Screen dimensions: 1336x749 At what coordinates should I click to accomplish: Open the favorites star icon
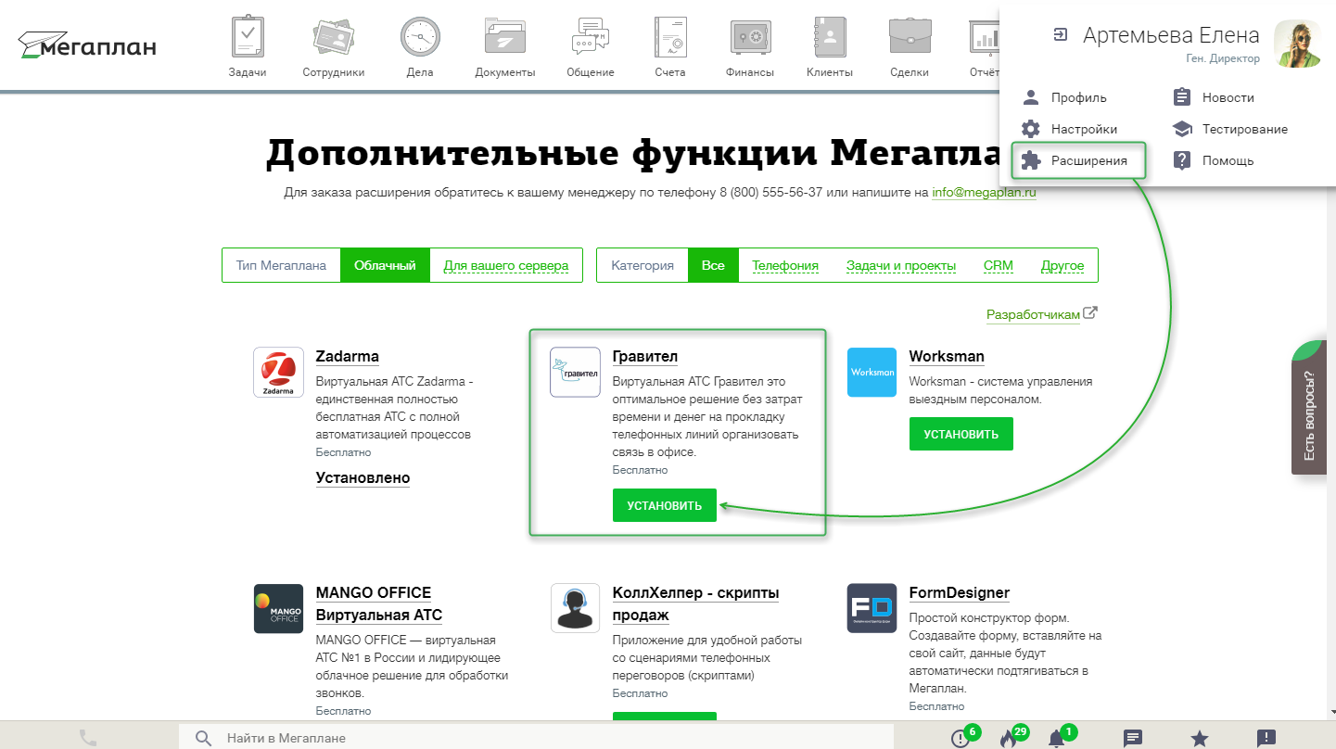point(1200,738)
